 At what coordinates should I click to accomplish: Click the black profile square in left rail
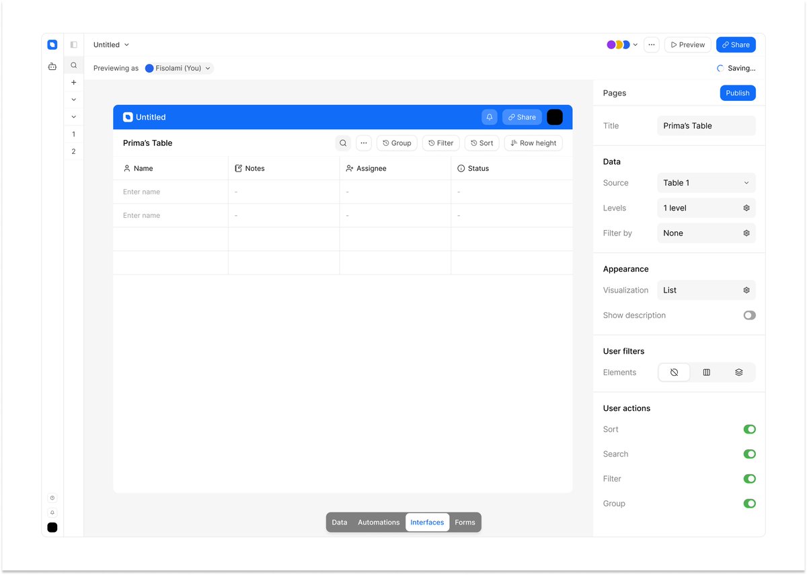click(x=52, y=527)
